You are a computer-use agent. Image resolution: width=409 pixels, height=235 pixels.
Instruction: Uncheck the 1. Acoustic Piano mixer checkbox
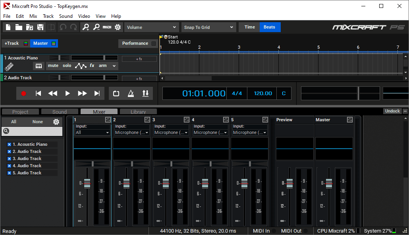tap(9, 145)
